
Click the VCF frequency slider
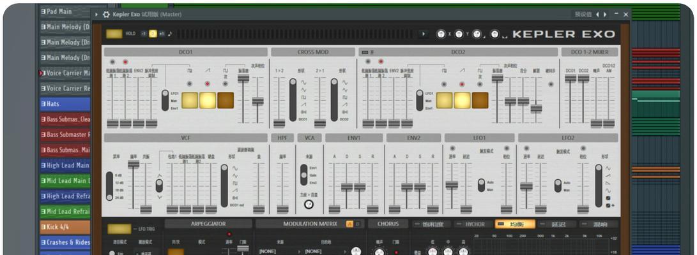(134, 164)
